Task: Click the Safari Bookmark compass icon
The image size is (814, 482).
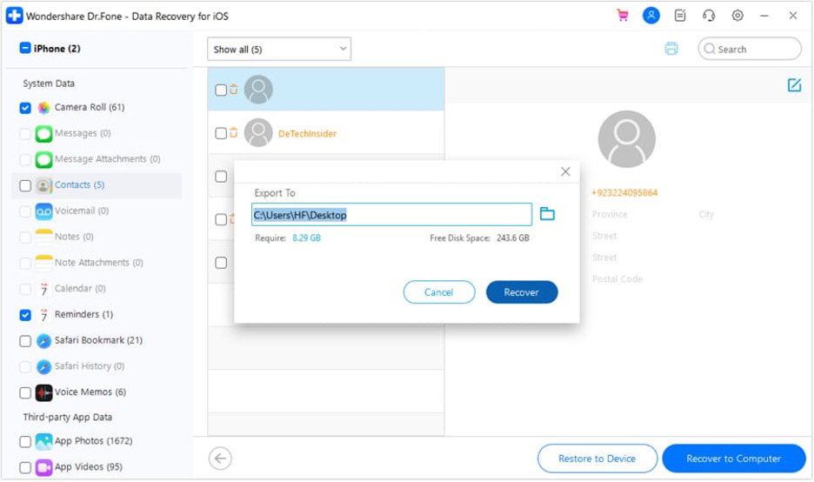Action: [43, 341]
